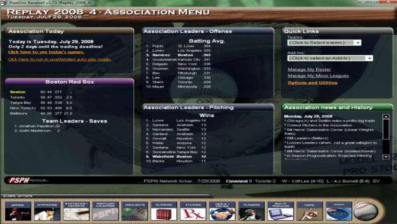Click Baltimore in division standings
The image size is (397, 224).
coord(19,113)
